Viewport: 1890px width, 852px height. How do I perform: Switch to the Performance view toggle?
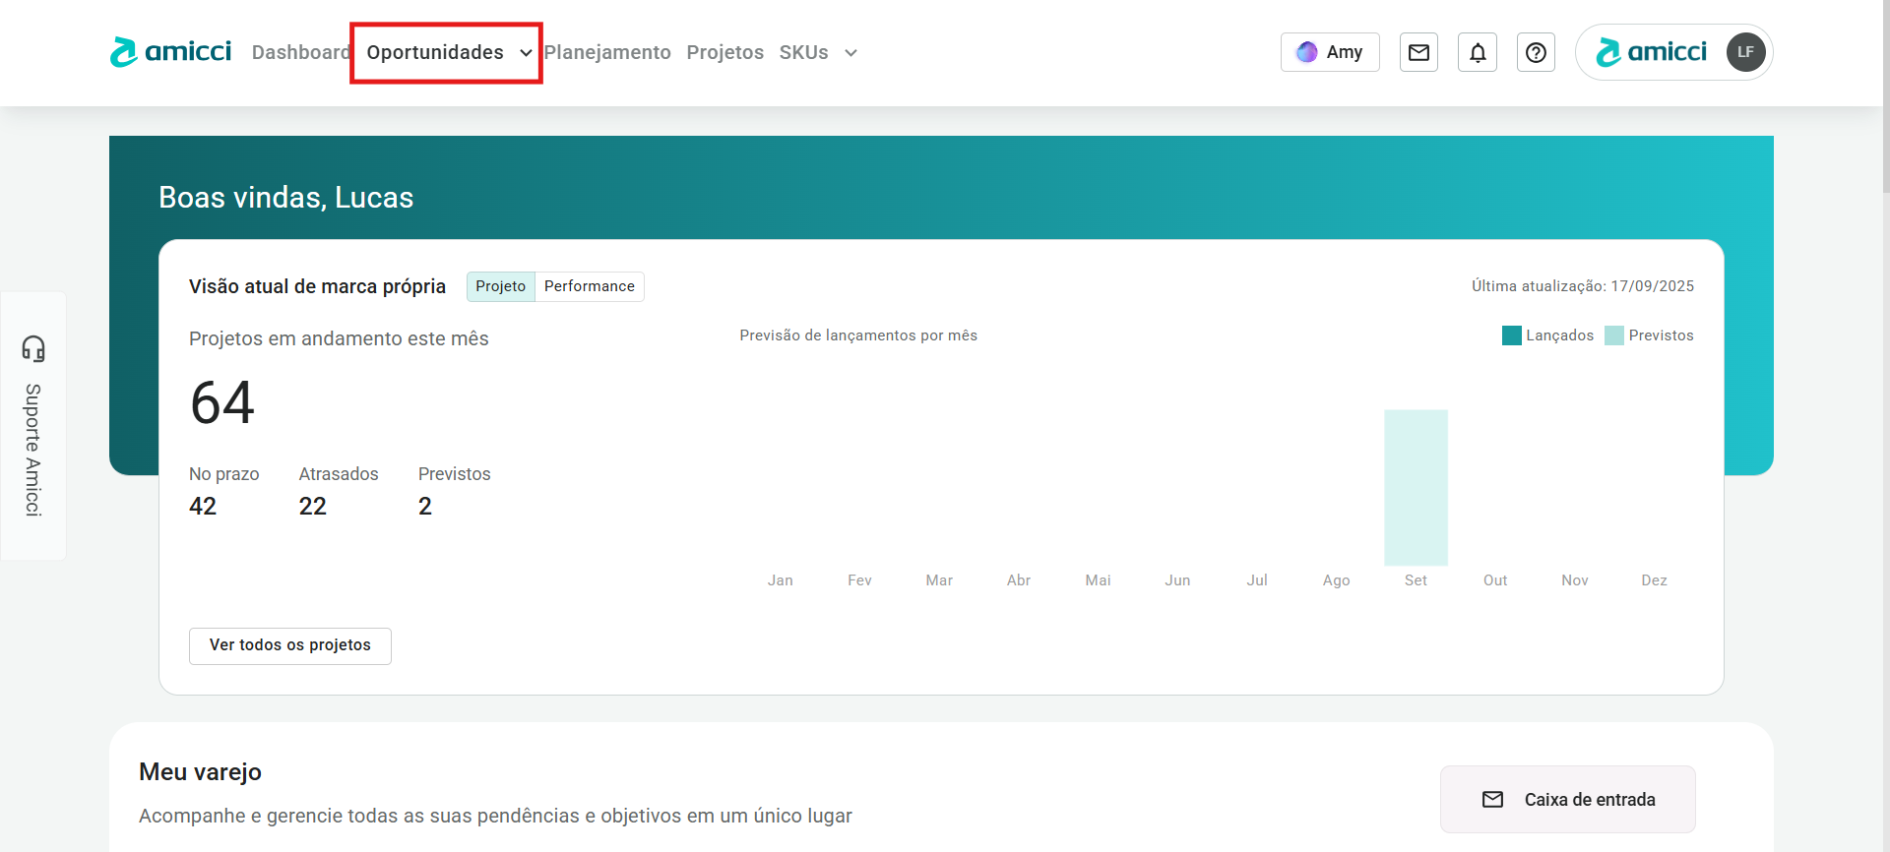coord(589,286)
